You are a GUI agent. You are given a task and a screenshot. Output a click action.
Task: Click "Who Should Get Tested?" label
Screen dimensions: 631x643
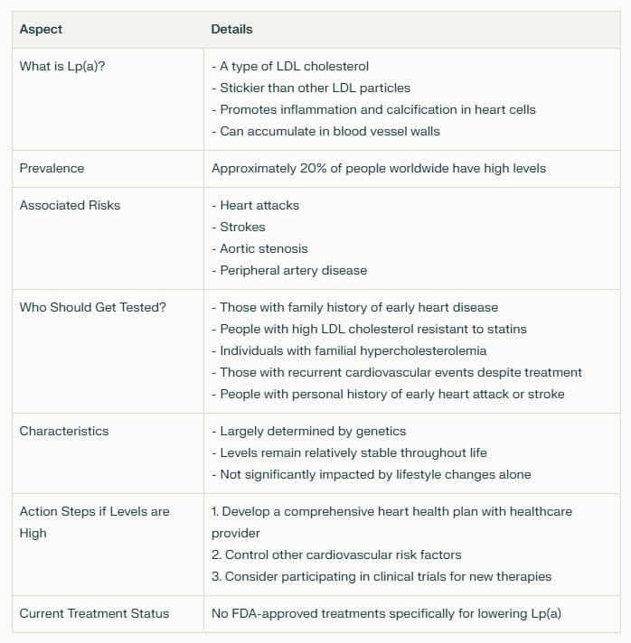click(93, 307)
